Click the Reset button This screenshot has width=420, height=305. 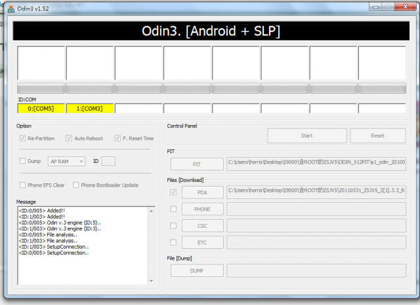click(378, 135)
